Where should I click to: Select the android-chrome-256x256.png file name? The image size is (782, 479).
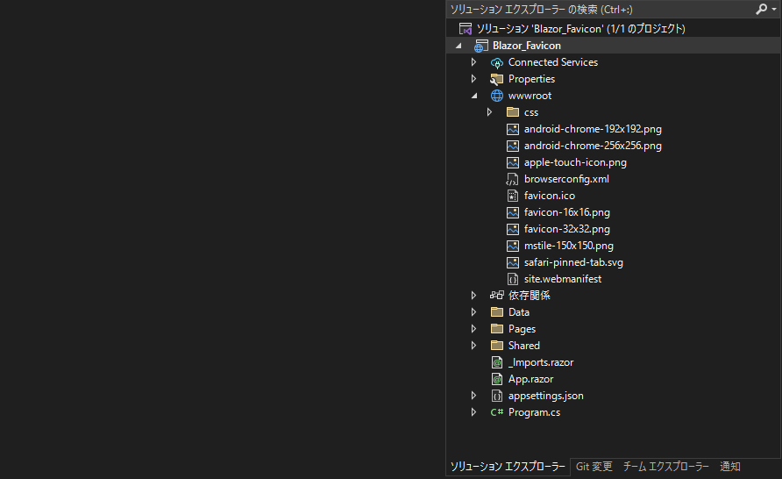click(593, 146)
